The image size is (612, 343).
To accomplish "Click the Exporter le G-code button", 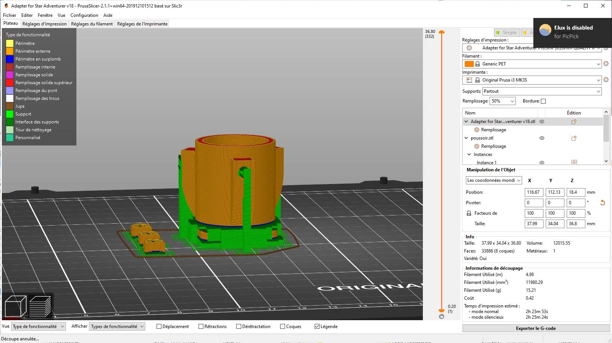I will pyautogui.click(x=536, y=328).
